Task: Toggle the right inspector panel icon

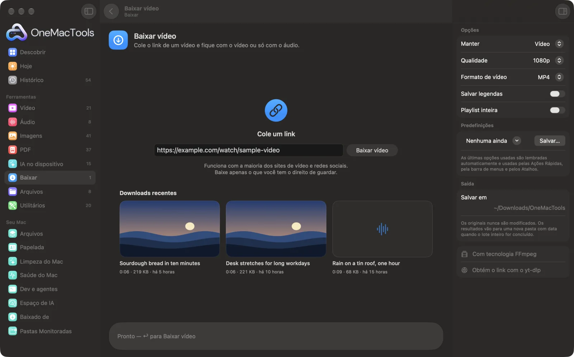Action: (x=563, y=11)
